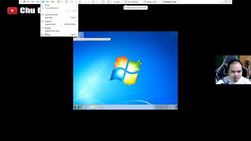Screen dimensions: 251x141
Task: Select Install VMware Tools menu entry
Action: click(x=59, y=31)
